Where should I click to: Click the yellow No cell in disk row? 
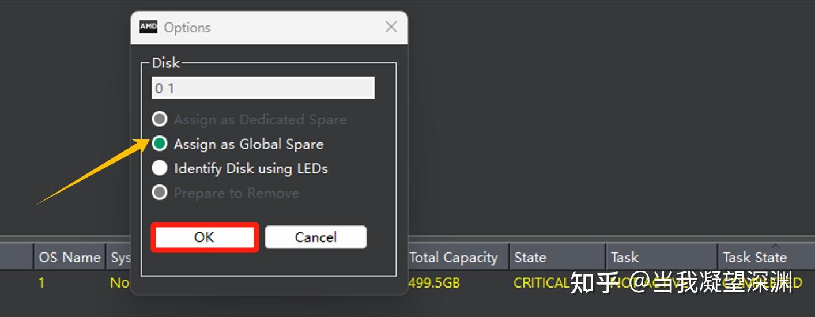[x=119, y=283]
